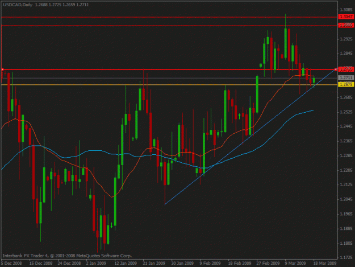Screen dimensions: 355x267
Task: Click the USDCAD,Daily chart title text
Action: (x=18, y=5)
